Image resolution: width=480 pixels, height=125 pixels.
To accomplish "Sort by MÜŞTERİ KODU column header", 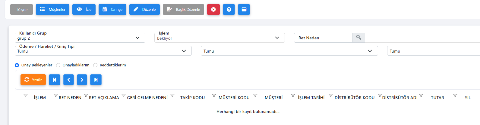I will pyautogui.click(x=234, y=98).
